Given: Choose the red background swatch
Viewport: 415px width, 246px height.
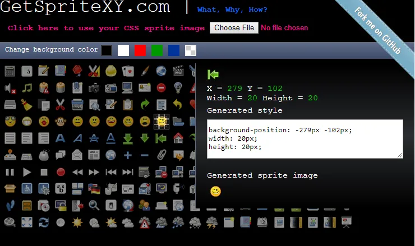Looking at the screenshot, I should 140,50.
